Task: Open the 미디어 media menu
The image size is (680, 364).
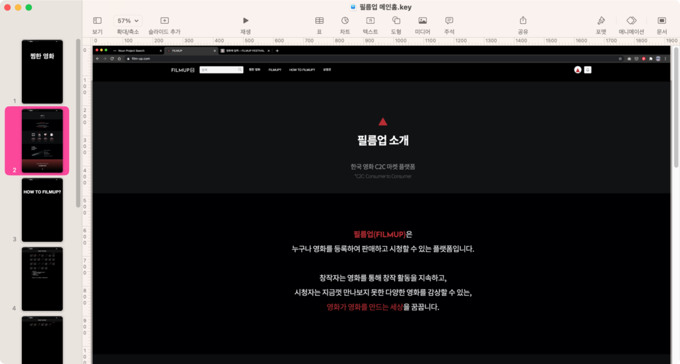Action: [422, 21]
